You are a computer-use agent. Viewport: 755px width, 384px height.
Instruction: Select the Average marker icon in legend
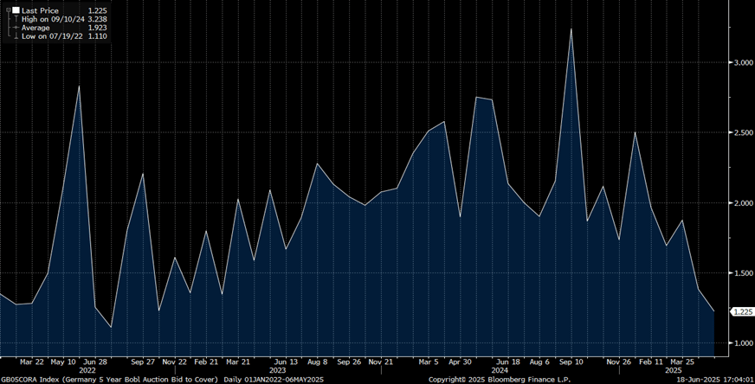pos(14,28)
